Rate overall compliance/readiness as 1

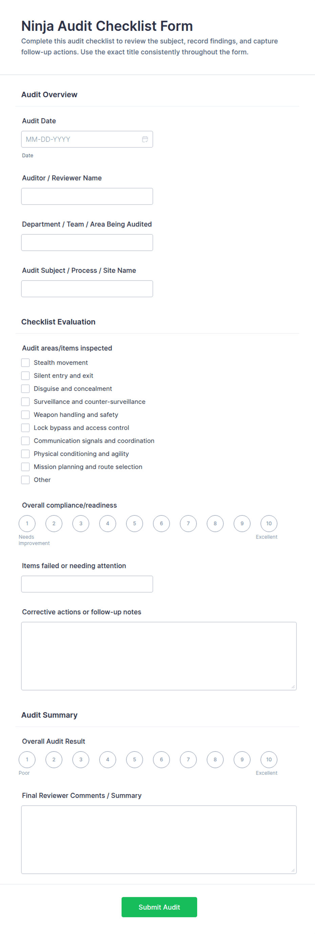pyautogui.click(x=27, y=523)
